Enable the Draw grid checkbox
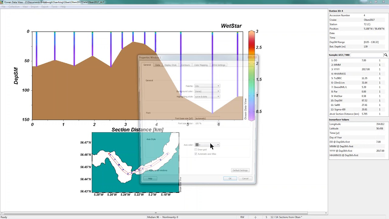The height and width of the screenshot is (219, 389). (x=196, y=150)
